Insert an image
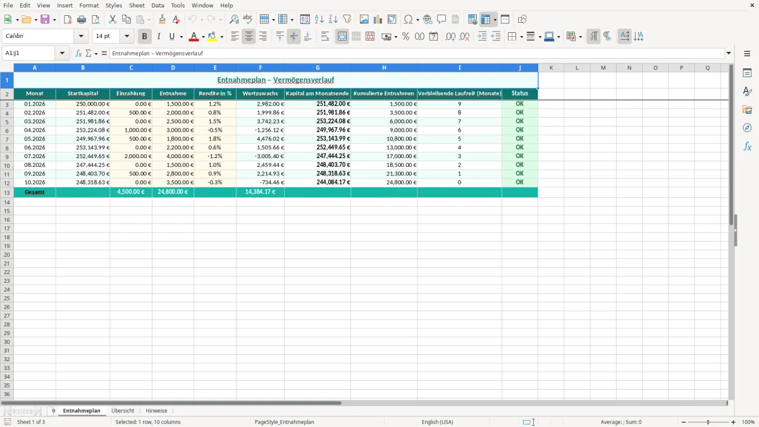Image resolution: width=759 pixels, height=427 pixels. tap(364, 20)
